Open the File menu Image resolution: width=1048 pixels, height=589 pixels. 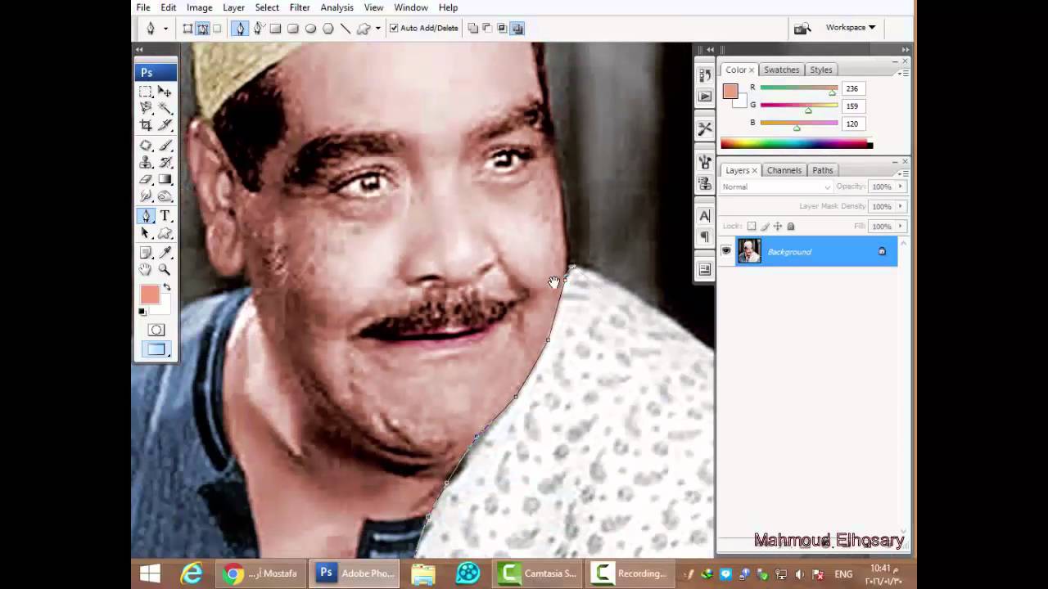point(143,7)
